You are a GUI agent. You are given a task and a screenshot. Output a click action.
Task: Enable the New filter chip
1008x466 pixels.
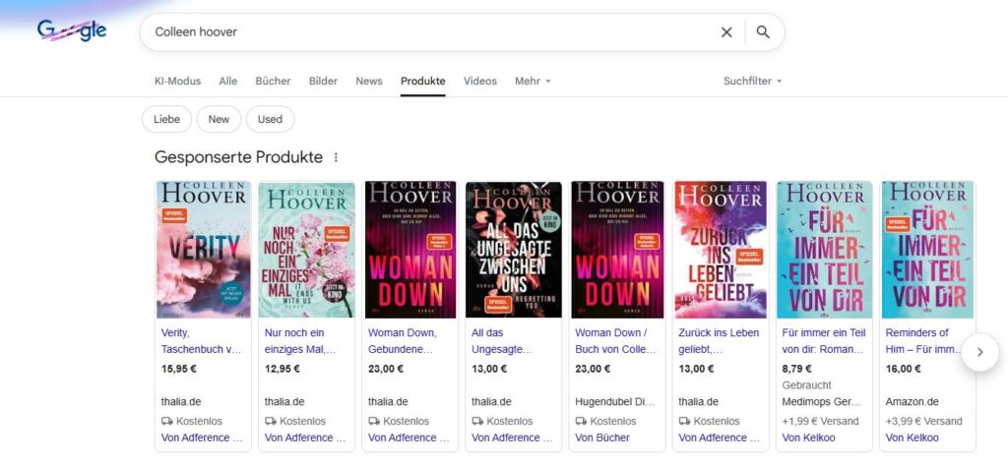tap(219, 119)
